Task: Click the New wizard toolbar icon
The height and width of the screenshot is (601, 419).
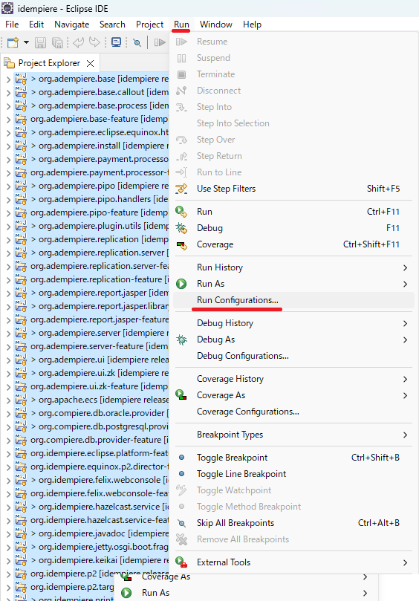Action: click(13, 42)
